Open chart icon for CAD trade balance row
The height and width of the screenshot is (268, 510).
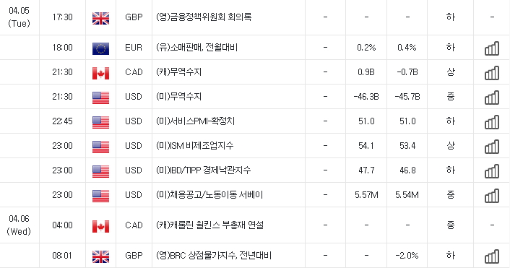[x=492, y=73]
